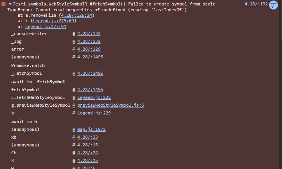Open the Legend.js:229 link
Image resolution: width=282 pixels, height=169 pixels.
(x=94, y=113)
